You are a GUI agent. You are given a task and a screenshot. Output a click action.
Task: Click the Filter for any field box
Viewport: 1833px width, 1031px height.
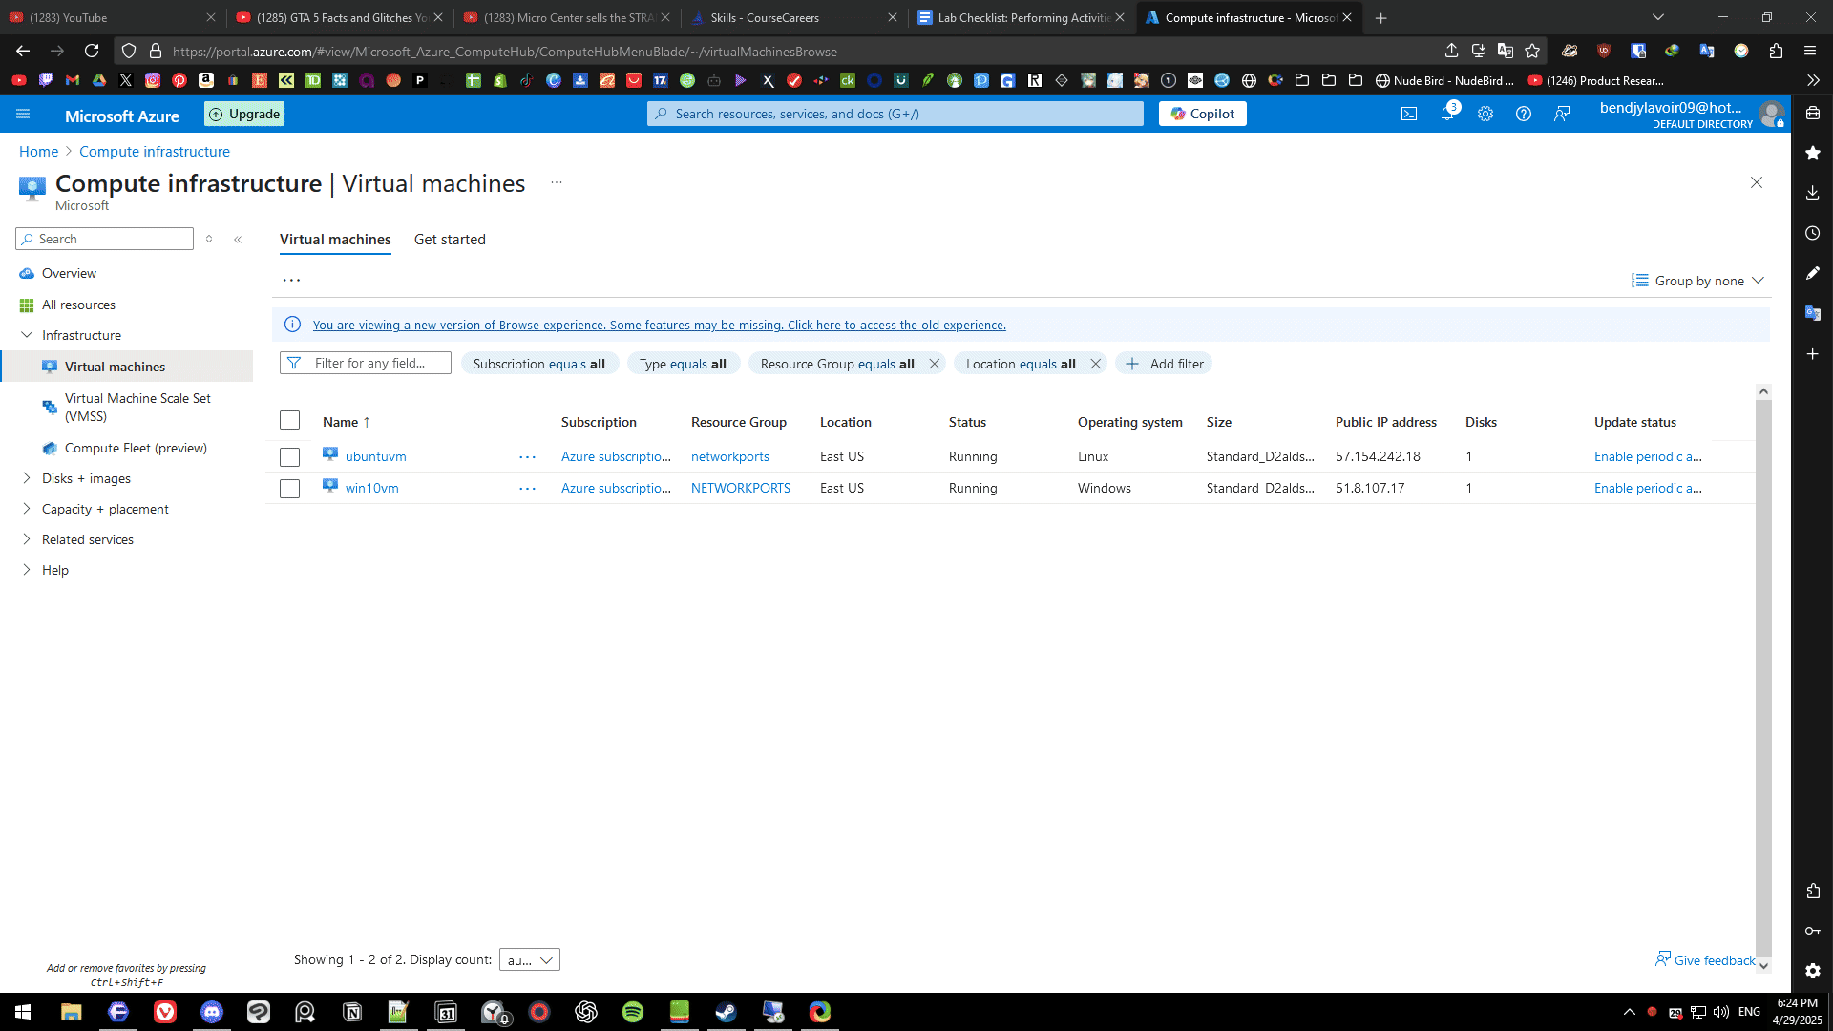tap(366, 363)
